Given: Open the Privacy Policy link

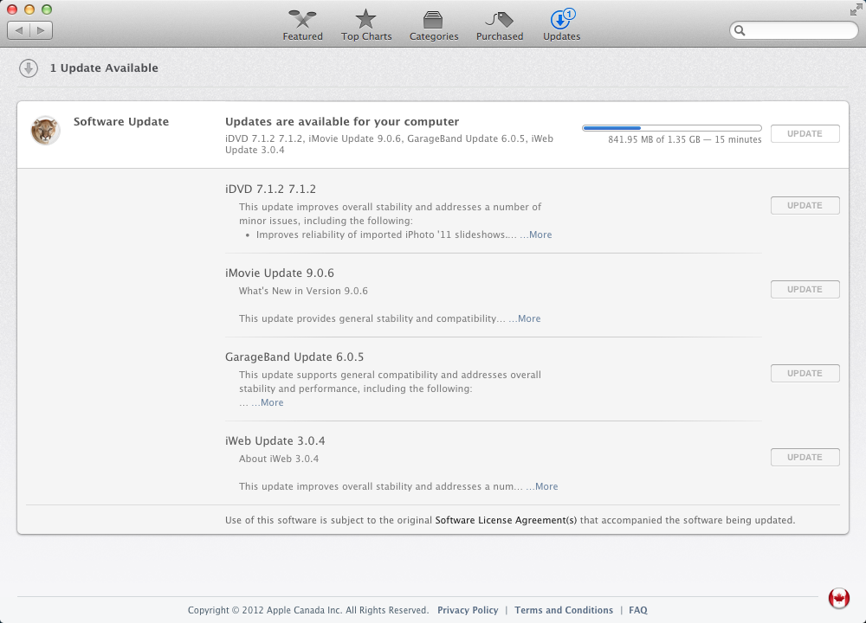Looking at the screenshot, I should 468,610.
